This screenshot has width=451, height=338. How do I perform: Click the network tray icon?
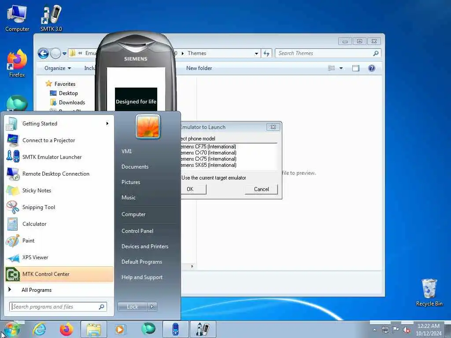pyautogui.click(x=385, y=330)
